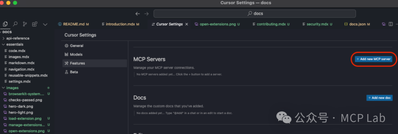Click the docs search field
398x134 pixels.
point(255,14)
